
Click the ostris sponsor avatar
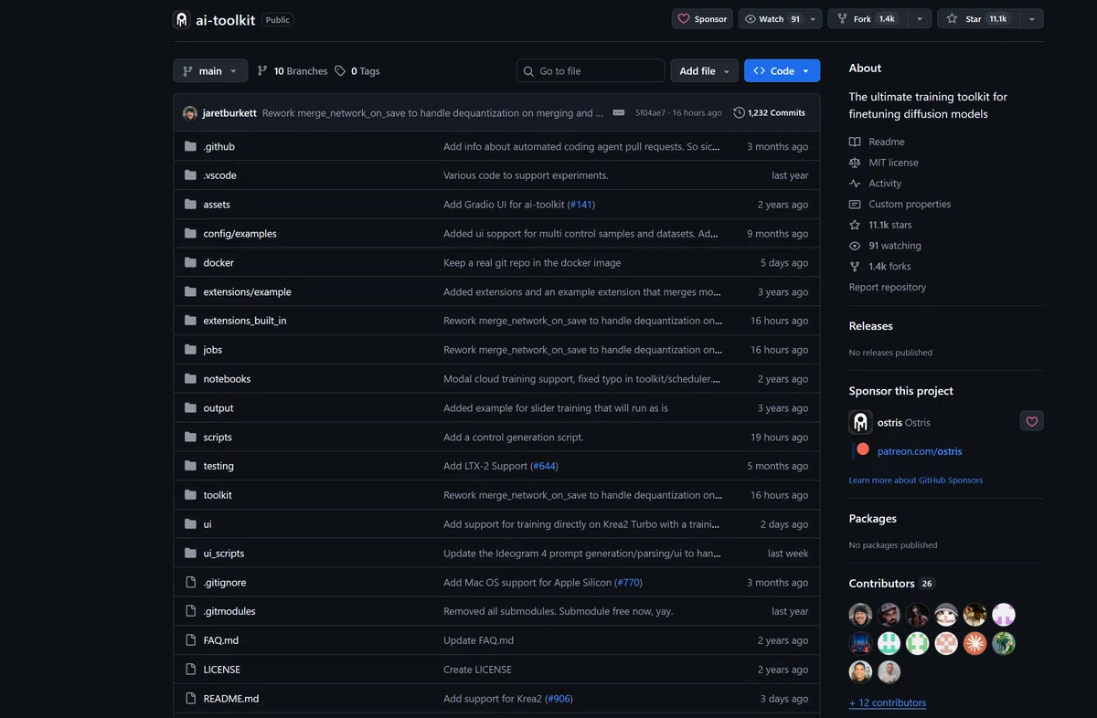point(860,422)
